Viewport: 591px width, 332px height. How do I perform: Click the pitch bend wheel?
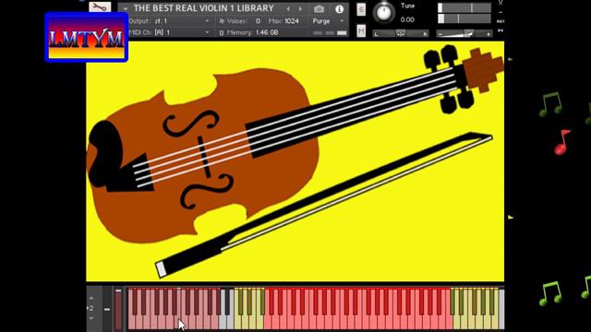(x=107, y=310)
